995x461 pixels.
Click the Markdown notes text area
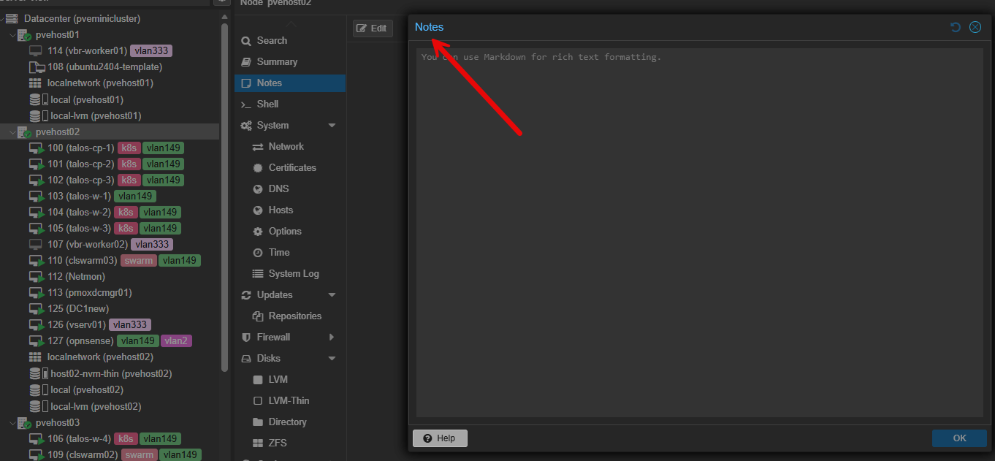pos(700,232)
